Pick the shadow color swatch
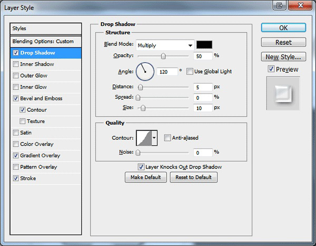Image resolution: width=316 pixels, height=246 pixels. click(x=204, y=45)
